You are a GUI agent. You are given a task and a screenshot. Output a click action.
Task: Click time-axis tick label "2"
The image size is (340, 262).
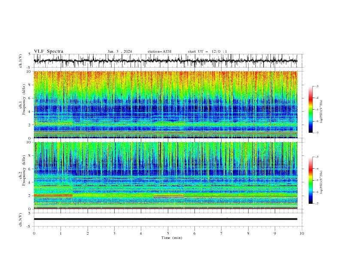point(88,233)
